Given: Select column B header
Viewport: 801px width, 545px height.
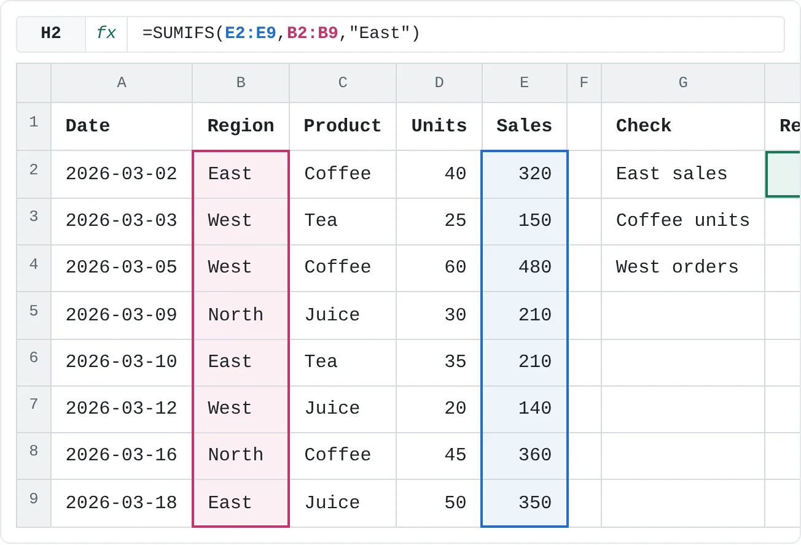Looking at the screenshot, I should click(x=241, y=83).
